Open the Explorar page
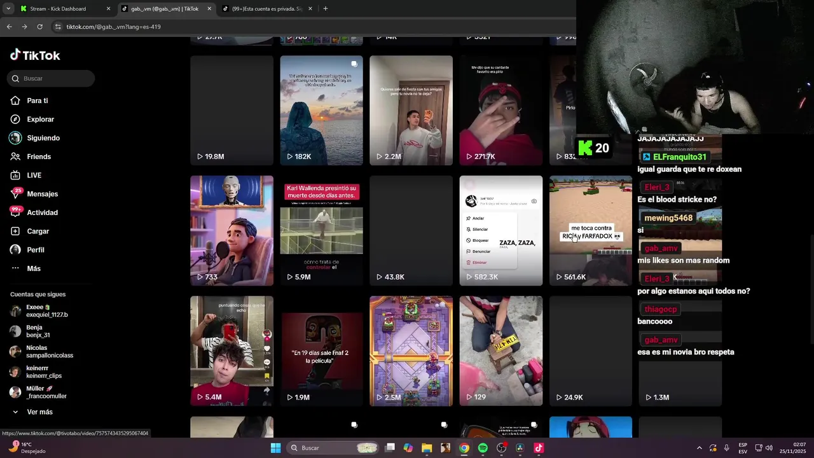 click(32, 119)
